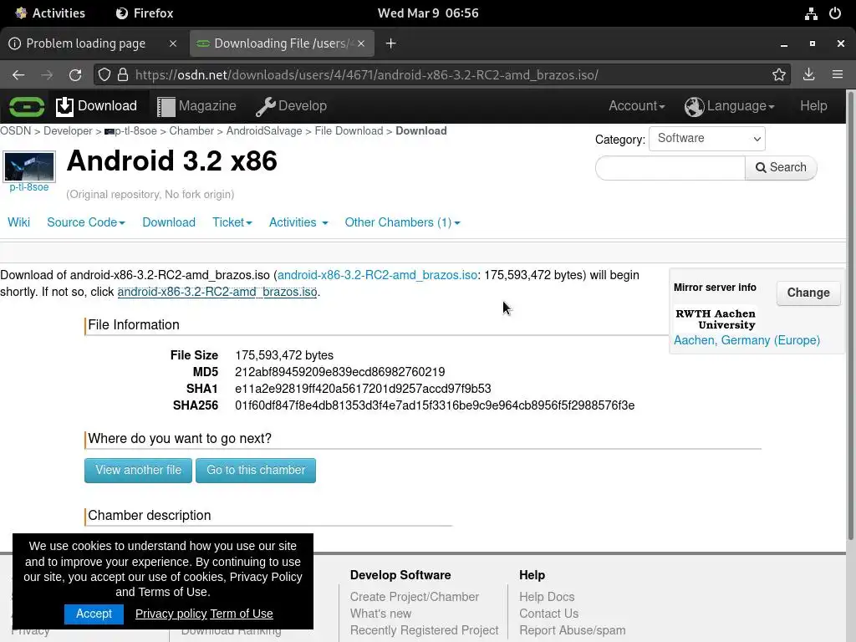Open the Firefox app menu in top bar
This screenshot has width=856, height=642.
[145, 13]
